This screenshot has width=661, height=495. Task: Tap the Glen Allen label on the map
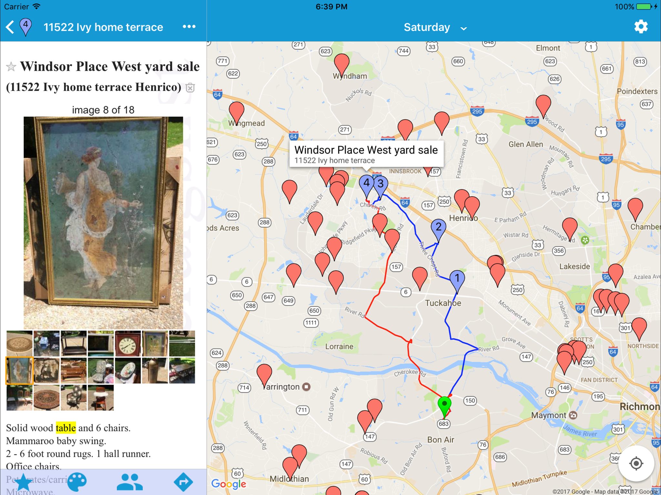coord(526,144)
